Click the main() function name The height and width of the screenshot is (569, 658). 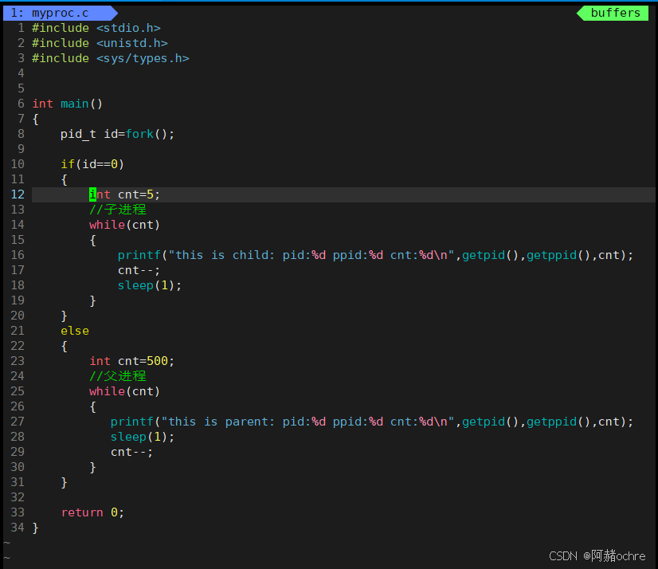76,103
